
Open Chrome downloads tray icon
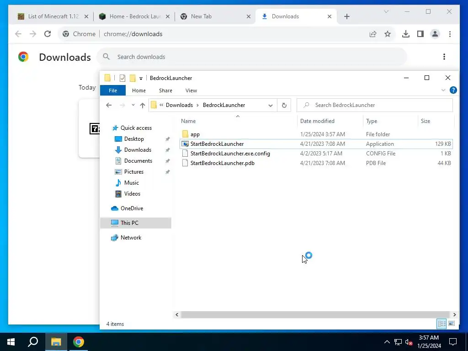[406, 34]
